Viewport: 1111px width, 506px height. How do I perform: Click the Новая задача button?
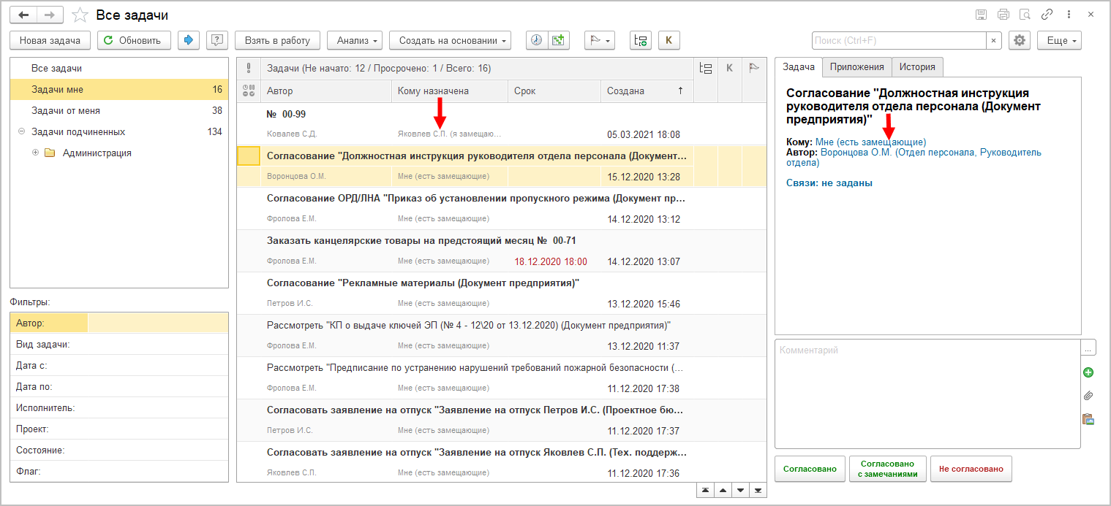pyautogui.click(x=50, y=40)
